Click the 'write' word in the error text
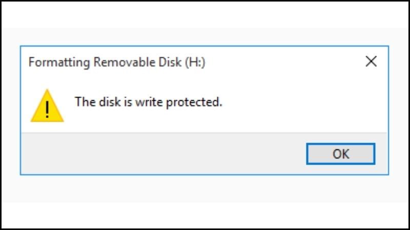This screenshot has width=410, height=230. point(141,102)
